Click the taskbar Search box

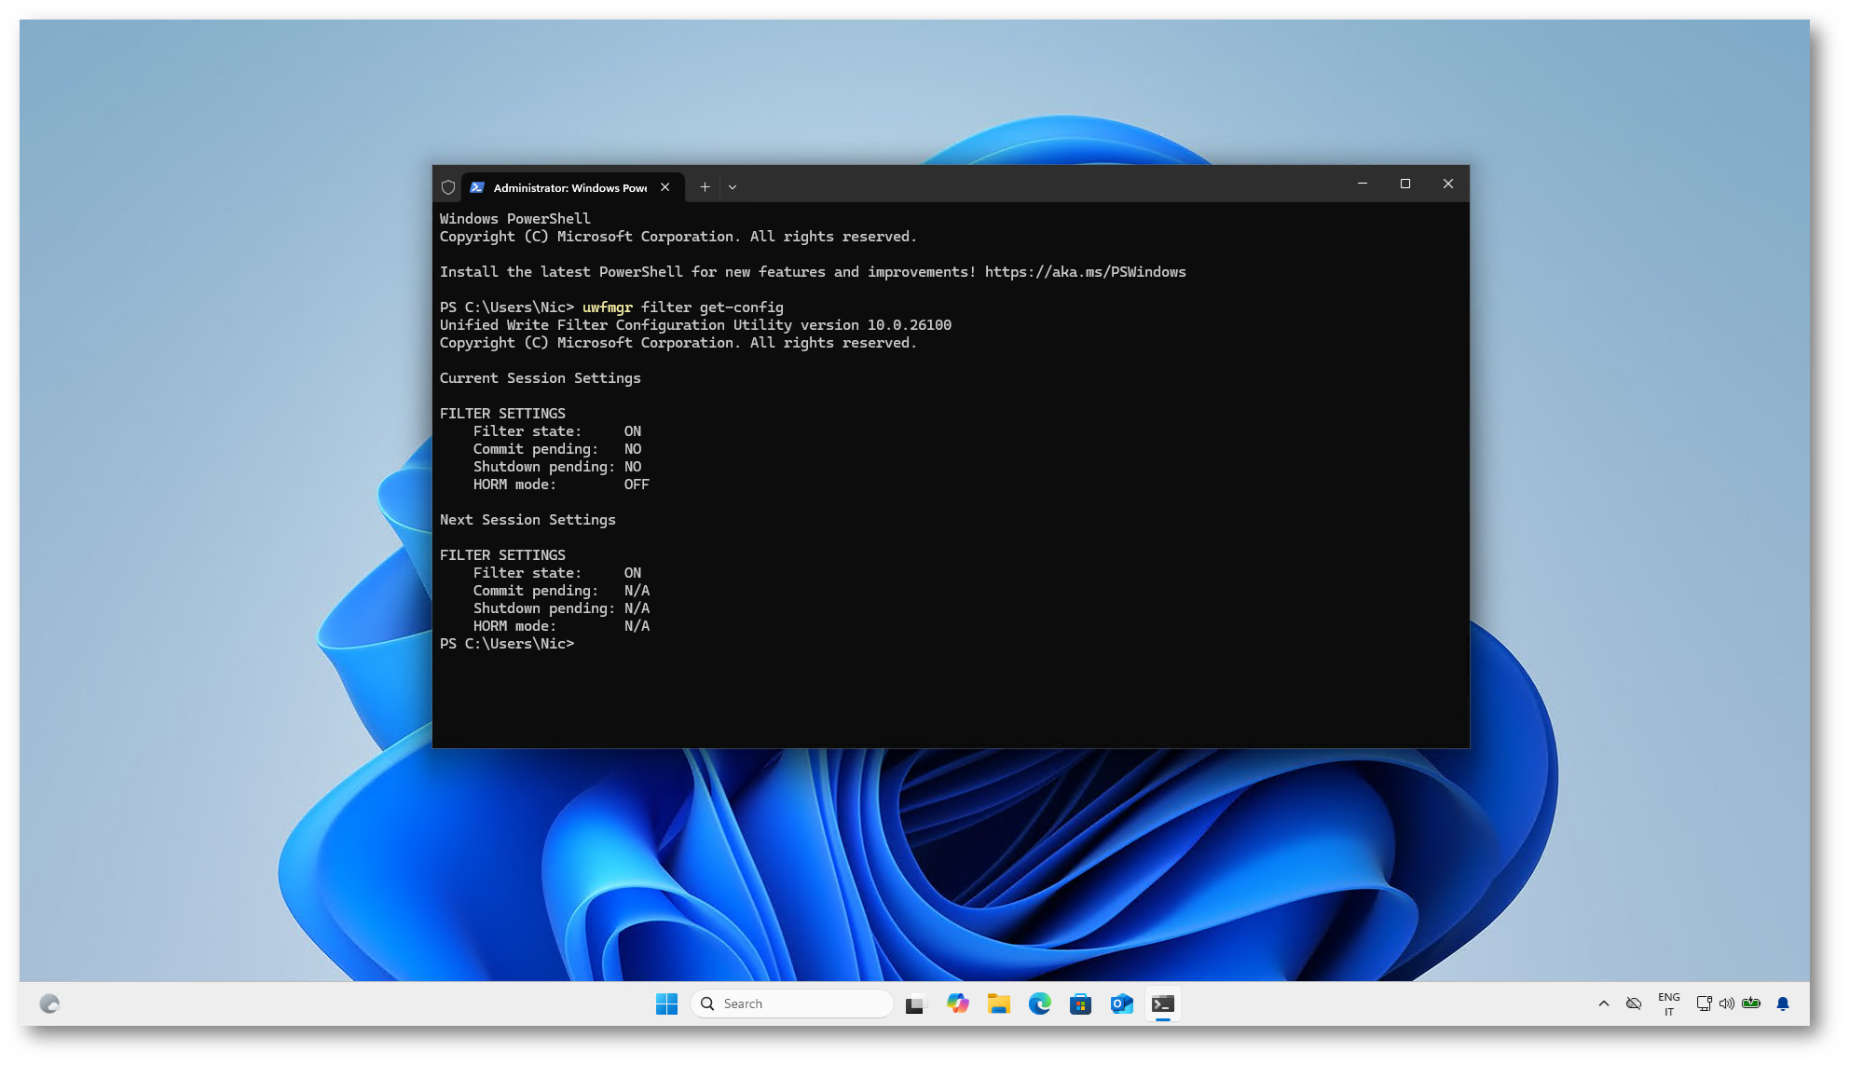pyautogui.click(x=792, y=1004)
